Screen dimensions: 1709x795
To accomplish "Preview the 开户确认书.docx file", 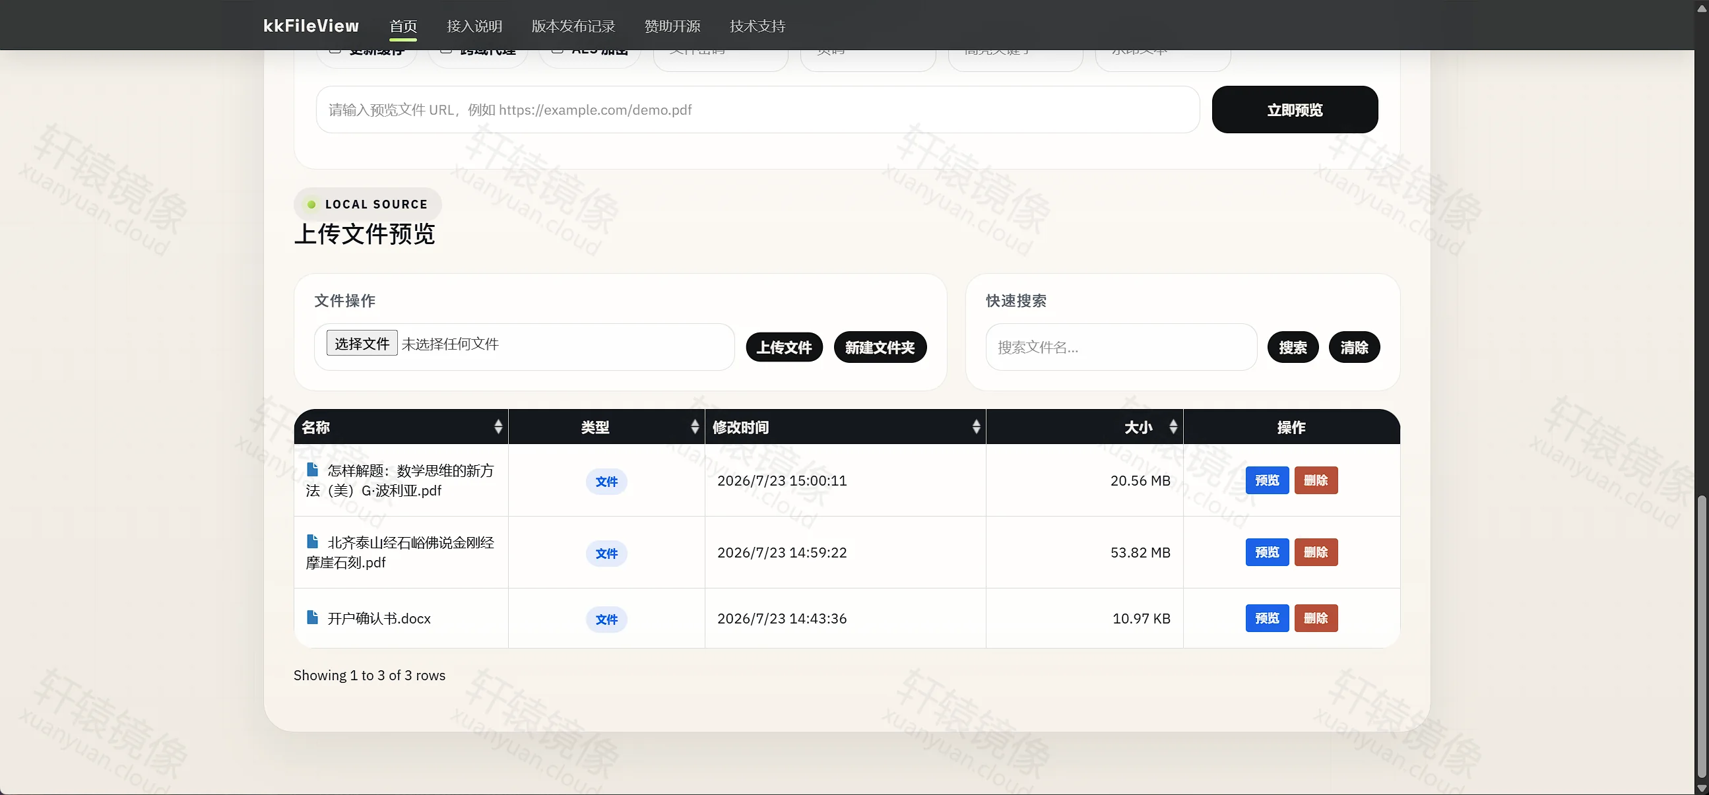I will (1266, 618).
